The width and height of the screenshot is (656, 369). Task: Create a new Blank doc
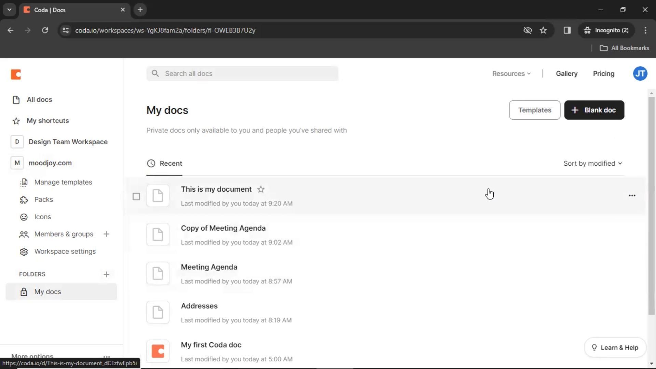click(x=594, y=110)
